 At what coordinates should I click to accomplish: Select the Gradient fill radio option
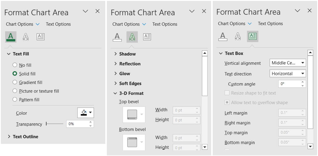coord(15,82)
